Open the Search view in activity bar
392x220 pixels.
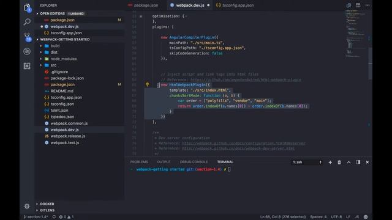point(27,22)
